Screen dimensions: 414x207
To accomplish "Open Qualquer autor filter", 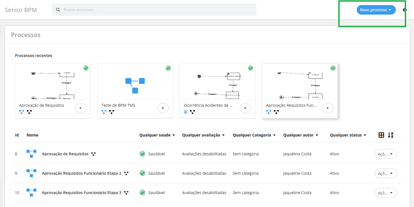I will (300, 135).
